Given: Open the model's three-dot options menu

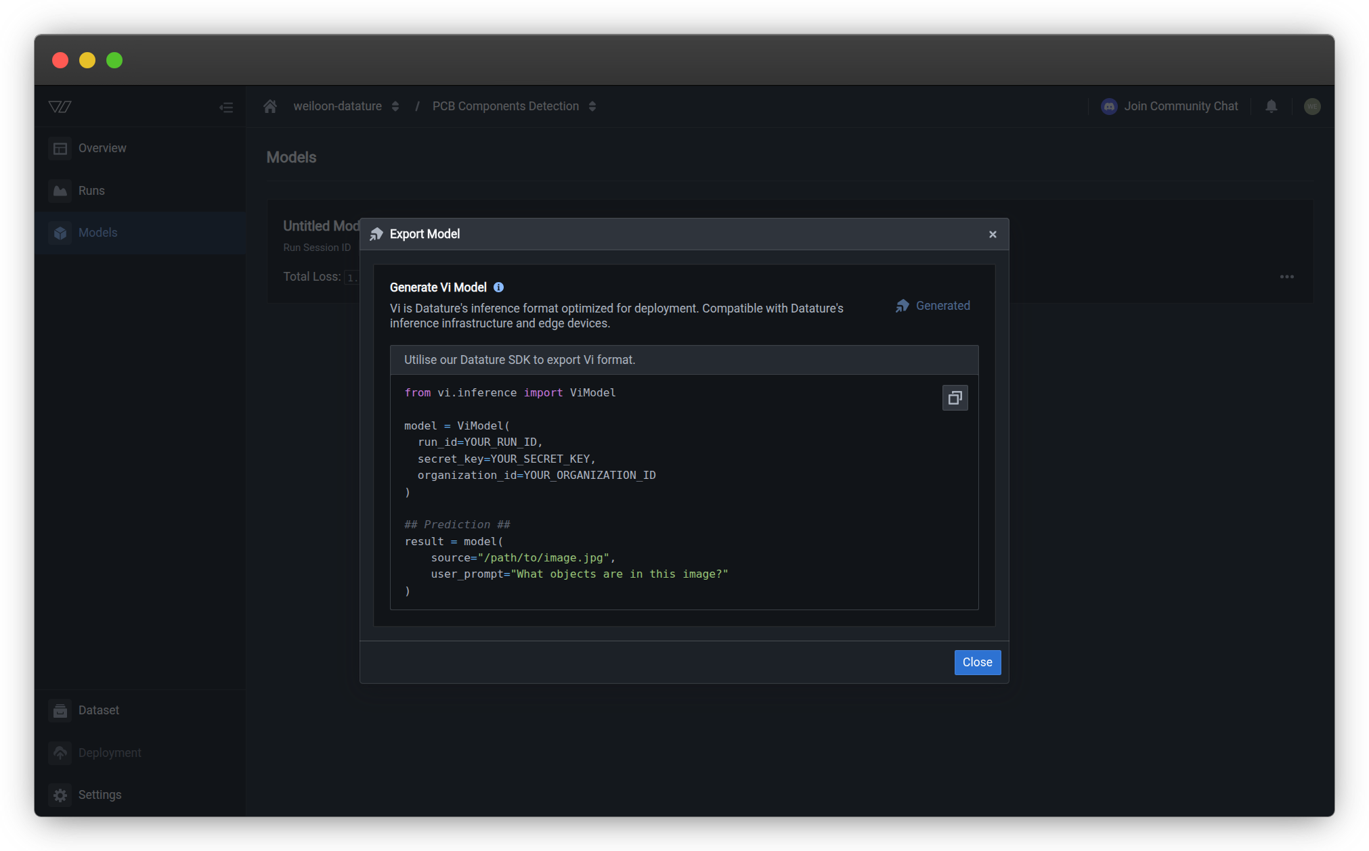Looking at the screenshot, I should pyautogui.click(x=1286, y=277).
